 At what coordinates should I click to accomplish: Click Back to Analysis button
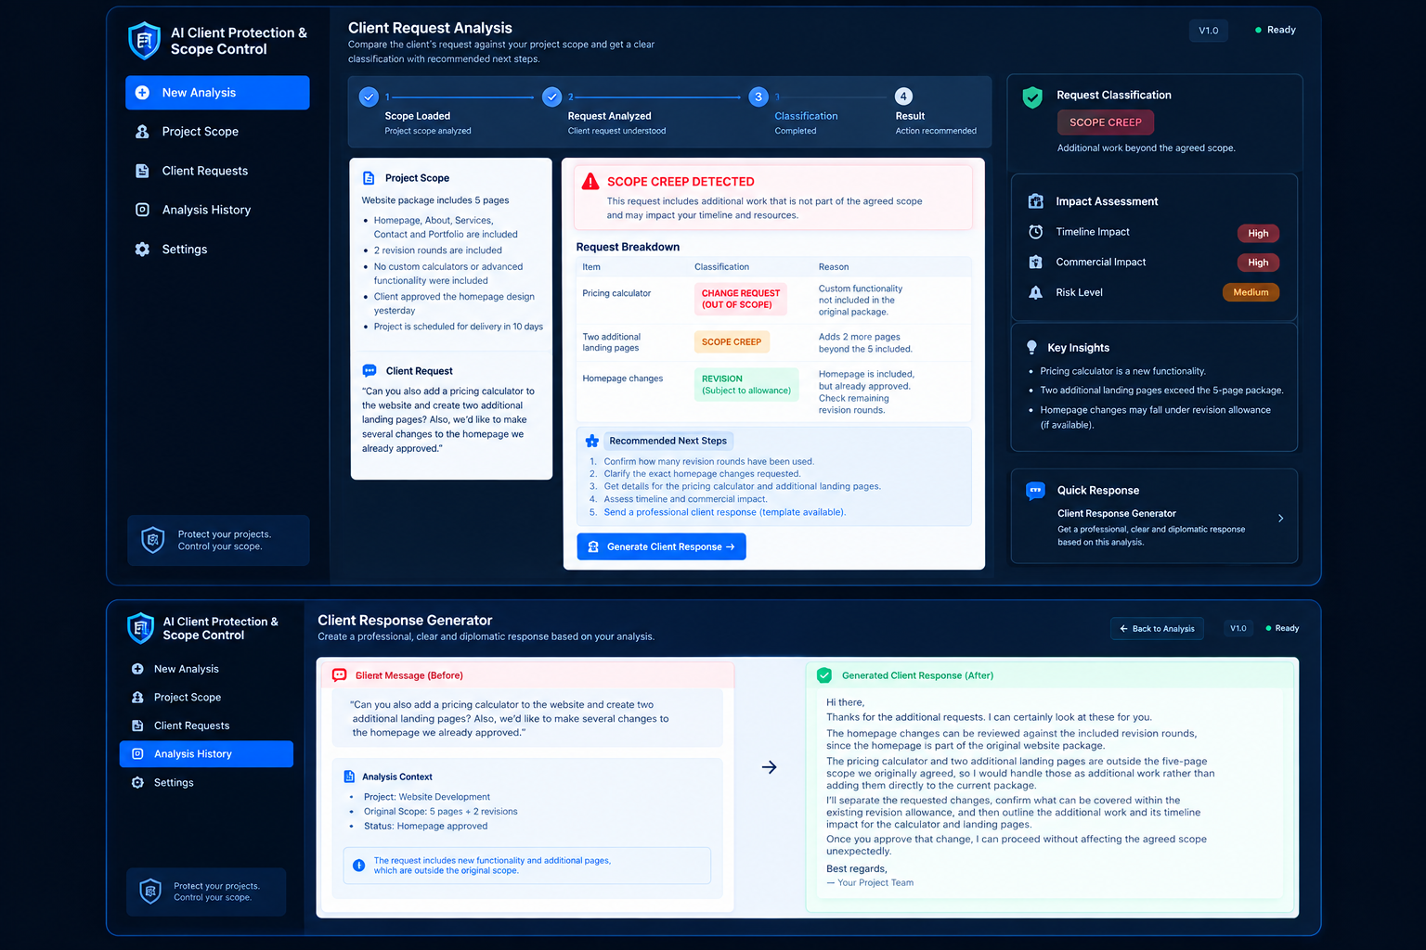[x=1157, y=628]
